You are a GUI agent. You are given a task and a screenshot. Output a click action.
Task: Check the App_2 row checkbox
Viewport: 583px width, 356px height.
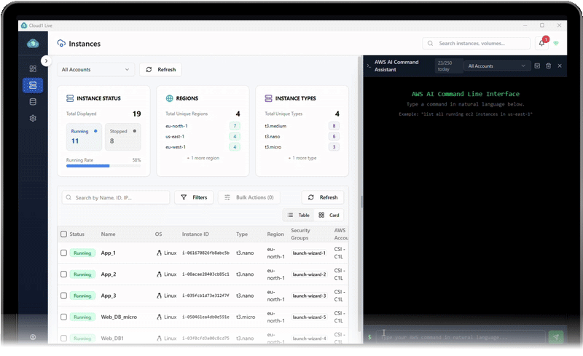click(63, 274)
